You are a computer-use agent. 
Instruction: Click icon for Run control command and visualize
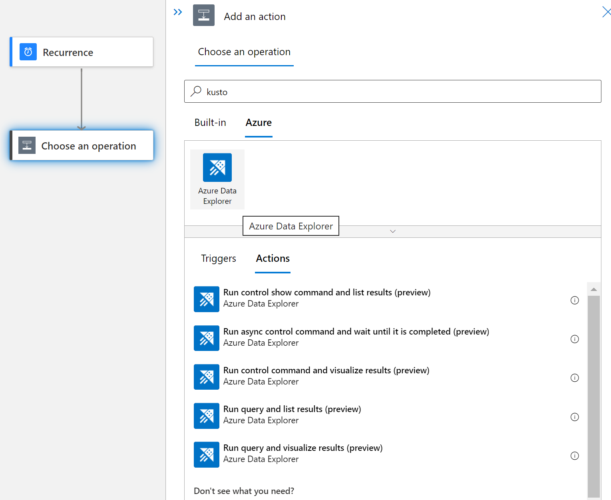click(207, 377)
